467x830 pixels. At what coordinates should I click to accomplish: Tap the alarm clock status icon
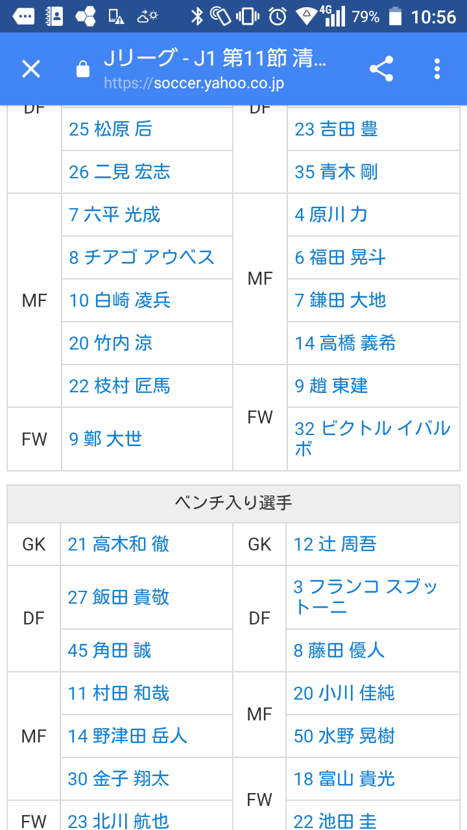(278, 16)
